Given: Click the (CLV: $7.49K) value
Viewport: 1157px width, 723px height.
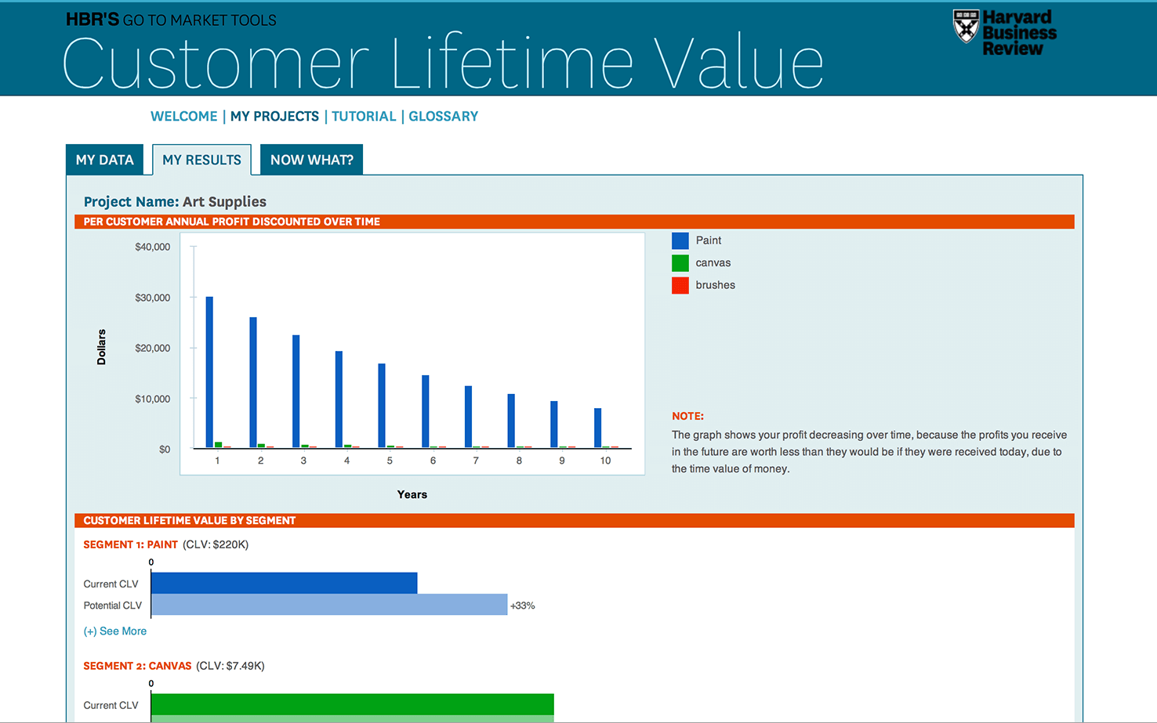Looking at the screenshot, I should (x=230, y=666).
